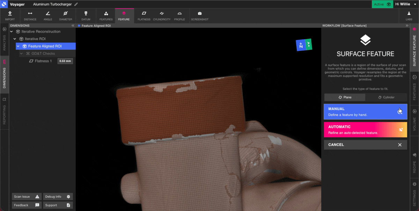Select the GD&T Checks tree item
Viewport: 419px width, 211px height.
(x=44, y=53)
